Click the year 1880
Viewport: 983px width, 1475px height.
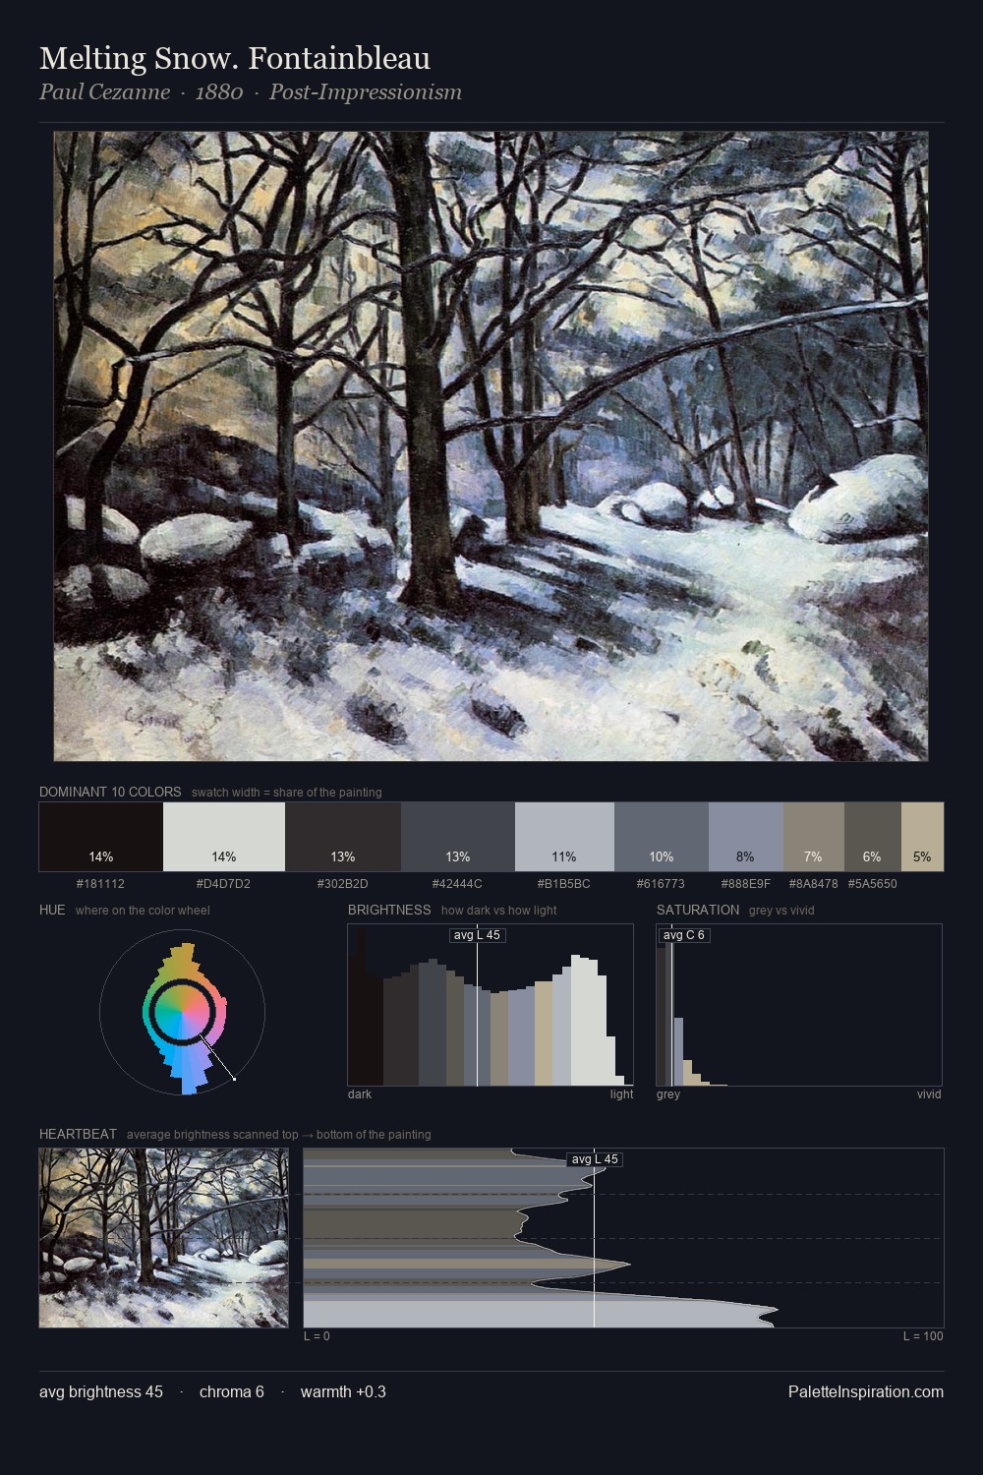pos(219,92)
